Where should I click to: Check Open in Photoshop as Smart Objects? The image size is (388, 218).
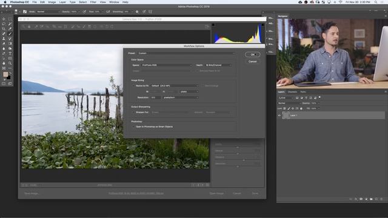tap(133, 127)
